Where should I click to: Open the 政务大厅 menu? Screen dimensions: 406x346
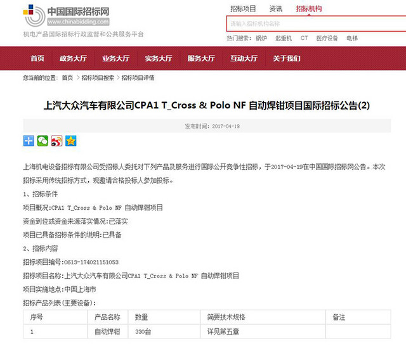tap(73, 58)
